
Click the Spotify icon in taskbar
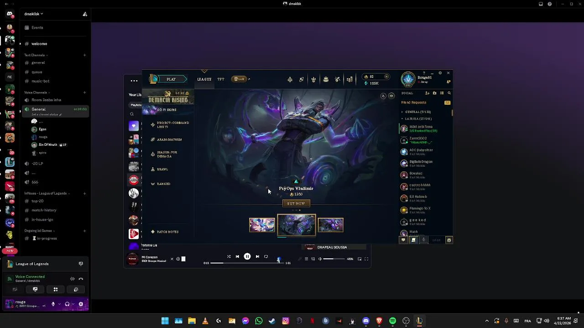392,321
